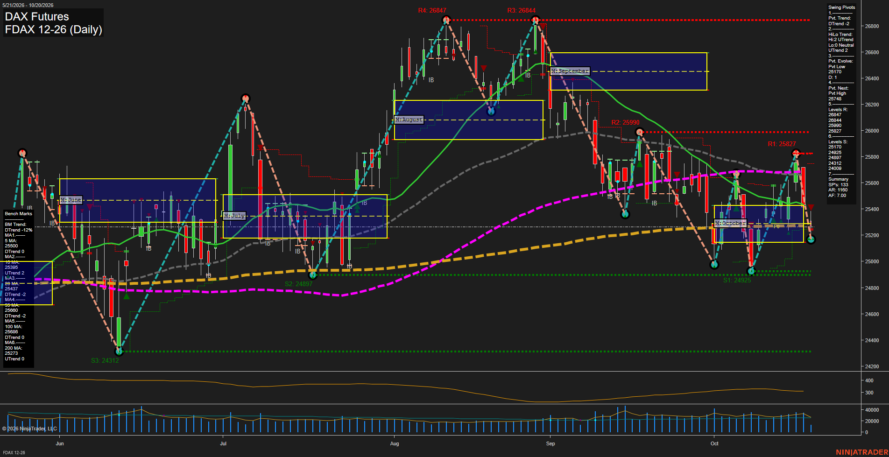The height and width of the screenshot is (457, 889).
Task: Select the swing high pivot marker below R1
Action: pyautogui.click(x=796, y=153)
